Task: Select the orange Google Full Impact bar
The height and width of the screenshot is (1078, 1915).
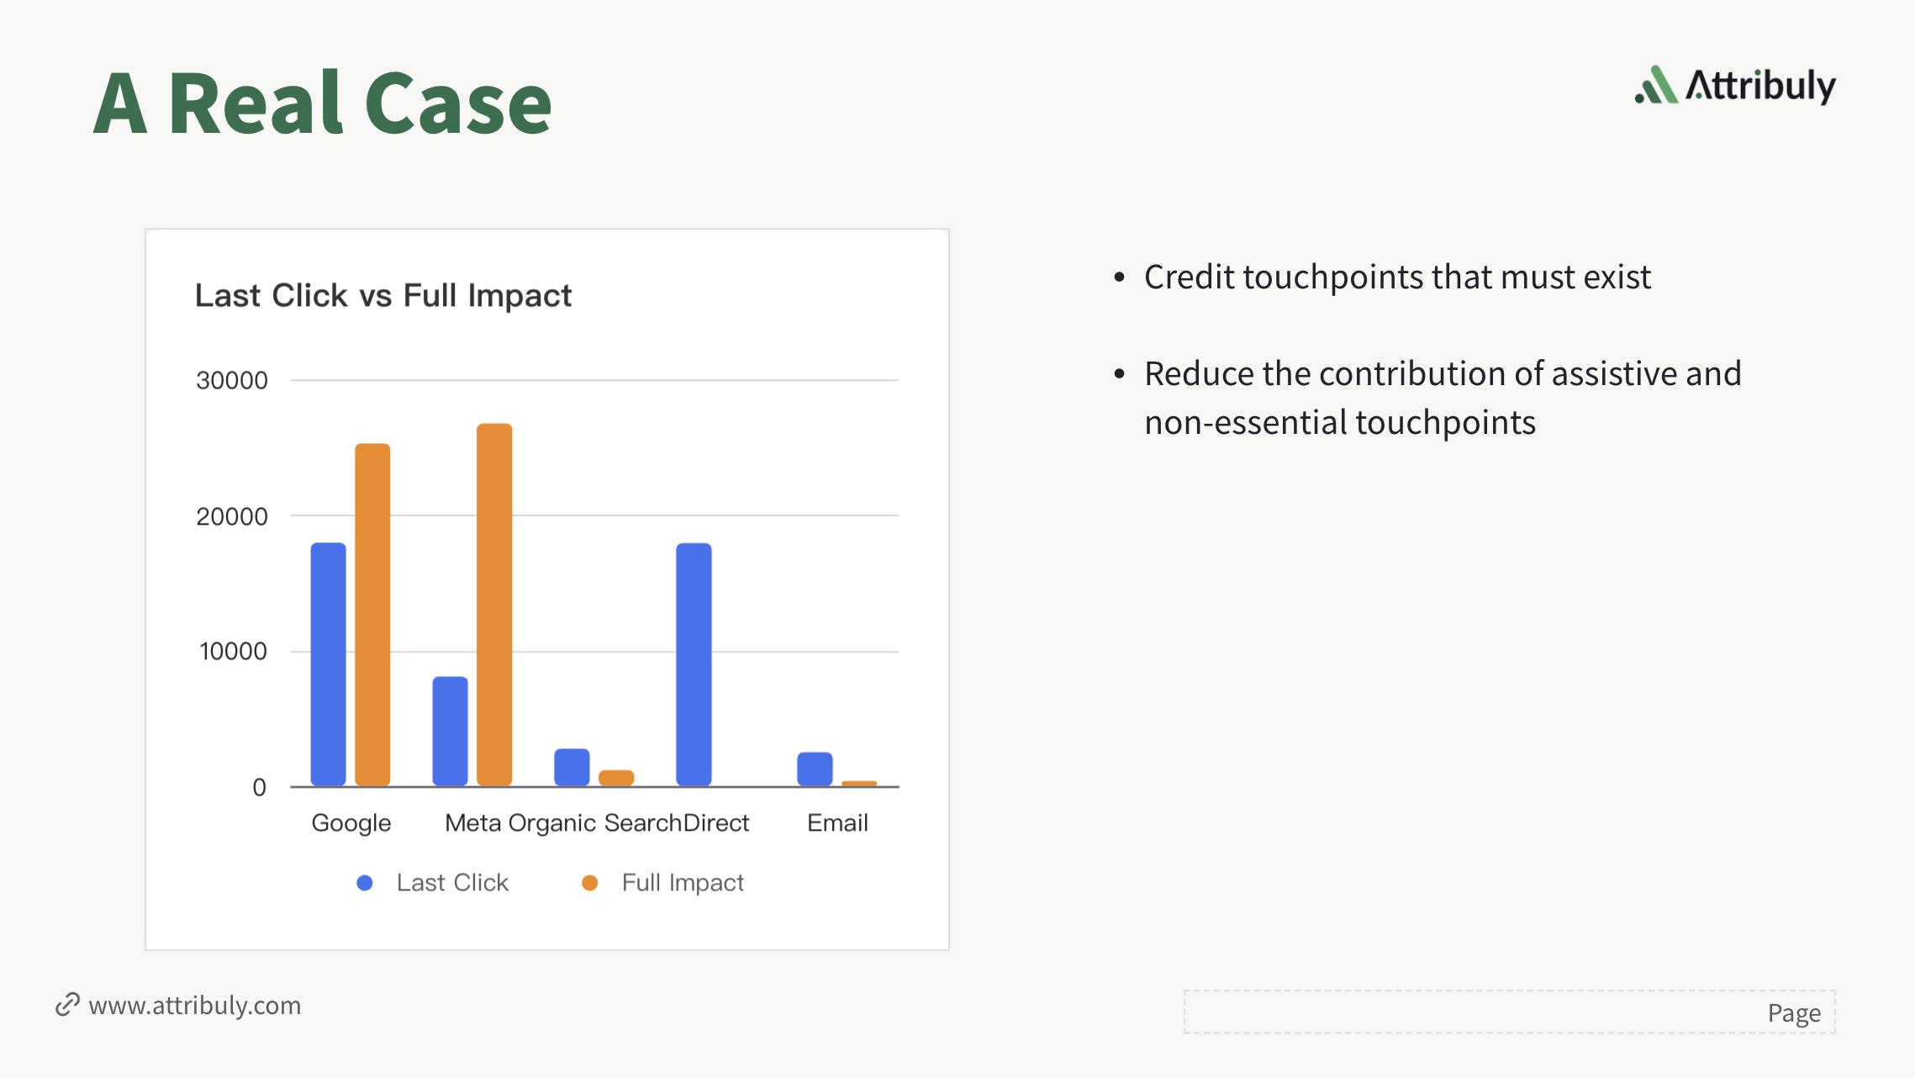Action: pyautogui.click(x=372, y=614)
